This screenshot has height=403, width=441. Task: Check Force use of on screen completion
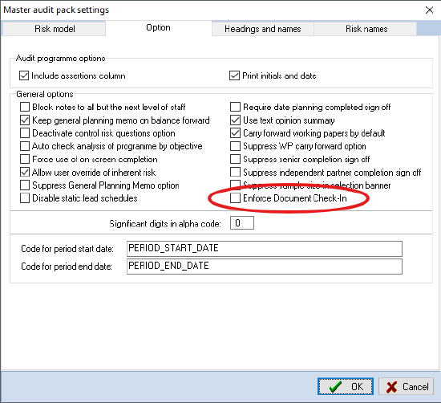[x=25, y=159]
